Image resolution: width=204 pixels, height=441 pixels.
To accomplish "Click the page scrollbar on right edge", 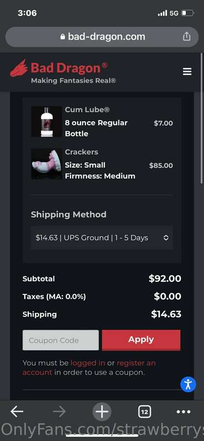I will (x=201, y=118).
